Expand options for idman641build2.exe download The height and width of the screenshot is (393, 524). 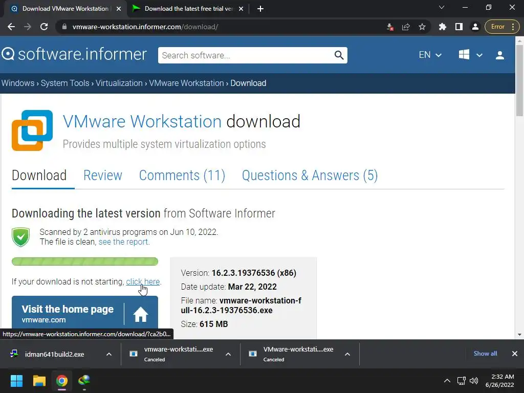tap(109, 354)
